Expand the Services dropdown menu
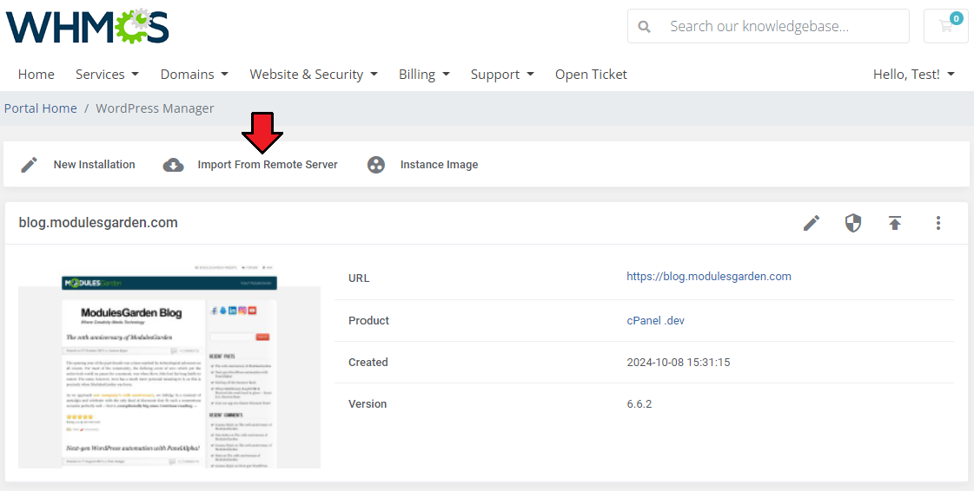The width and height of the screenshot is (974, 491). (x=107, y=75)
